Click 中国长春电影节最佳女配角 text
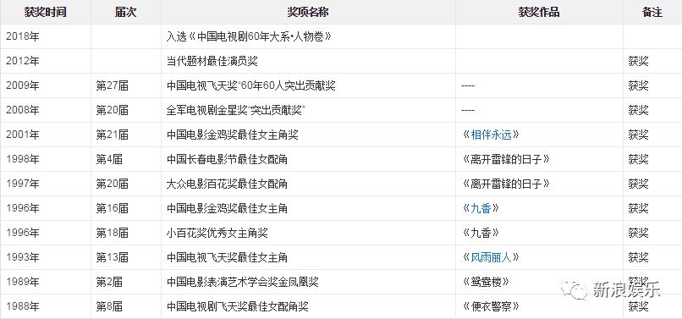The width and height of the screenshot is (682, 319). coord(227,159)
